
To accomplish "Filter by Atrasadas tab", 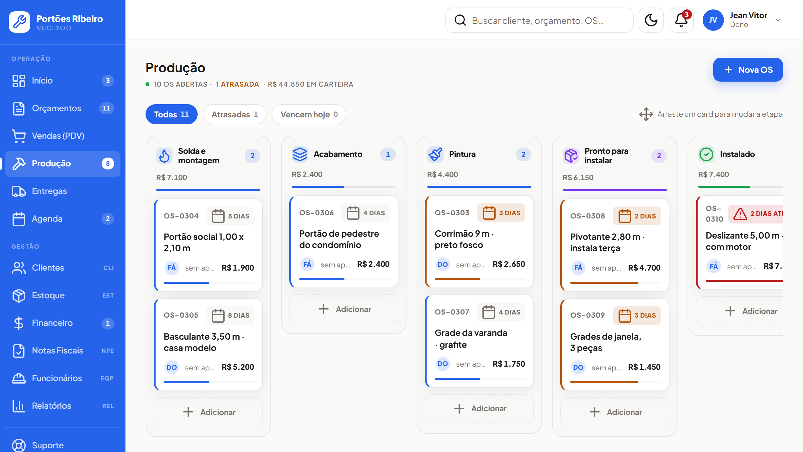I will tap(235, 114).
